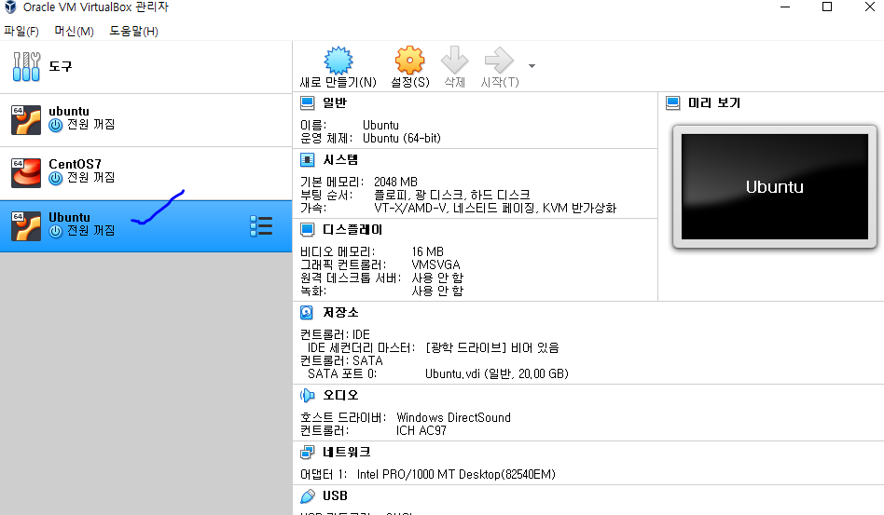This screenshot has width=884, height=515.
Task: Select the CentOS7 virtual machine
Action: click(x=146, y=173)
